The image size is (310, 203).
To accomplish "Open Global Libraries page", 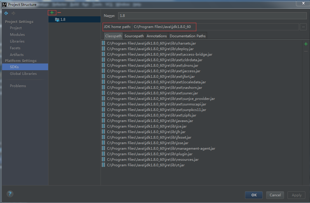I will coord(23,74).
